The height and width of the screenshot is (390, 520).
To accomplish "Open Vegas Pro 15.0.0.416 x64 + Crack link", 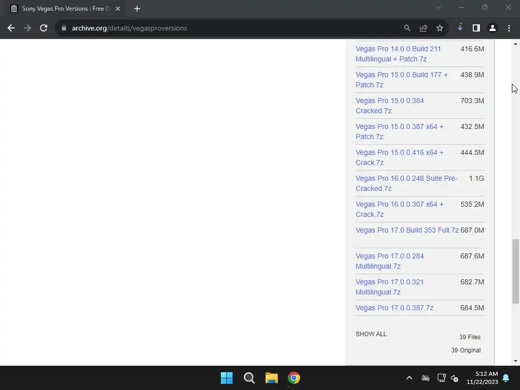I will [x=400, y=157].
